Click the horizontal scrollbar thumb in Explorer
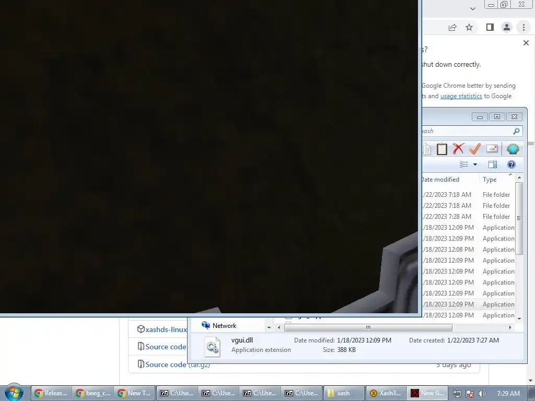The image size is (535, 401). point(368,327)
